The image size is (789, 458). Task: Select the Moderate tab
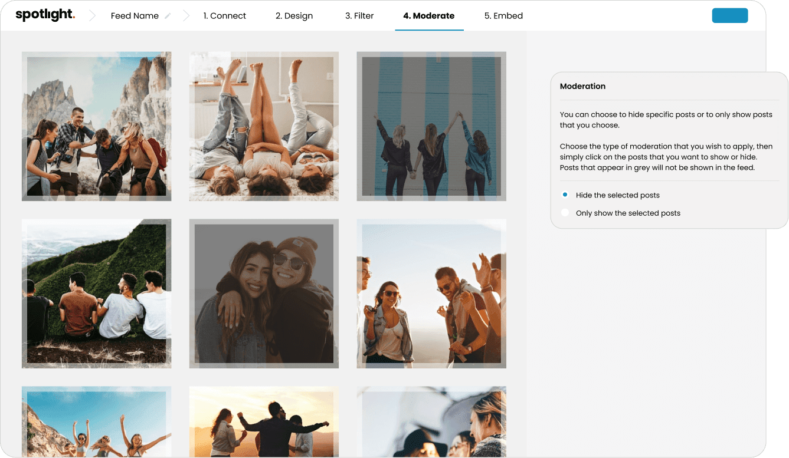(x=429, y=16)
